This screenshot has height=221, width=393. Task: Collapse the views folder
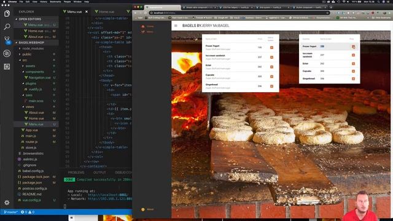point(29,107)
